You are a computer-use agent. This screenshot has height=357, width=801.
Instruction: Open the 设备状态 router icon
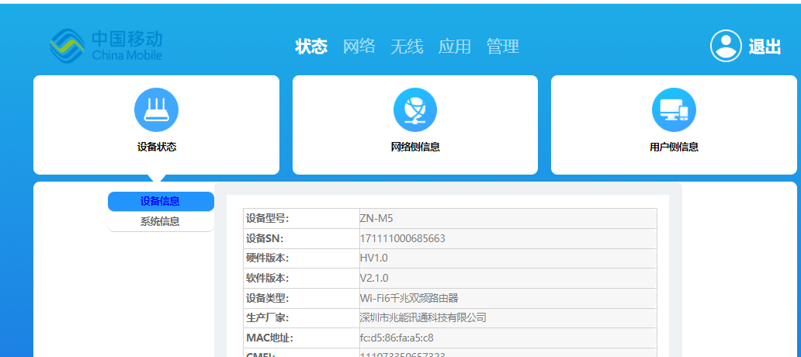point(156,109)
